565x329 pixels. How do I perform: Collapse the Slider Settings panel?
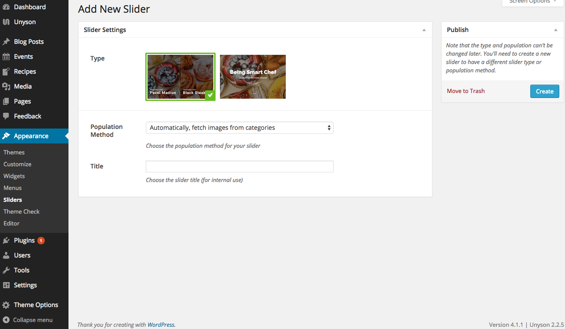coord(424,30)
